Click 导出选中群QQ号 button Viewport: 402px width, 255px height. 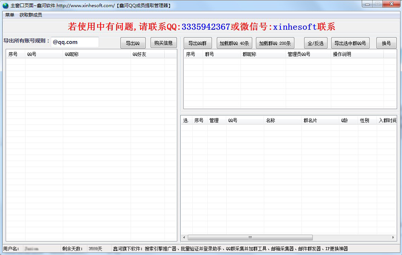(x=350, y=43)
